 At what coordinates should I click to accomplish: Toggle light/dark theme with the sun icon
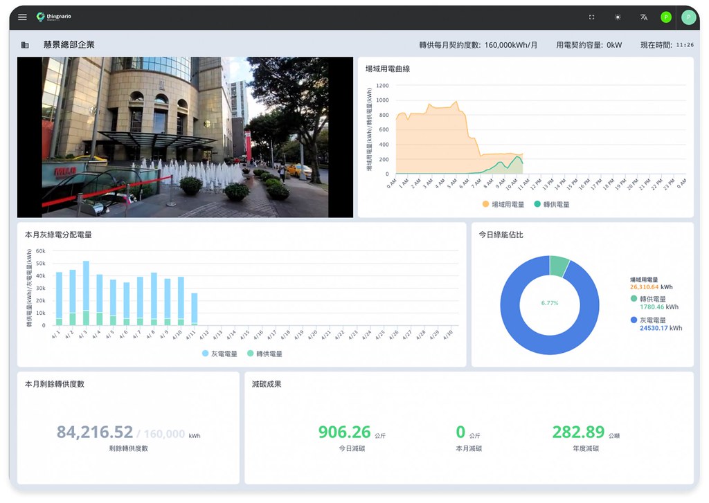click(618, 17)
